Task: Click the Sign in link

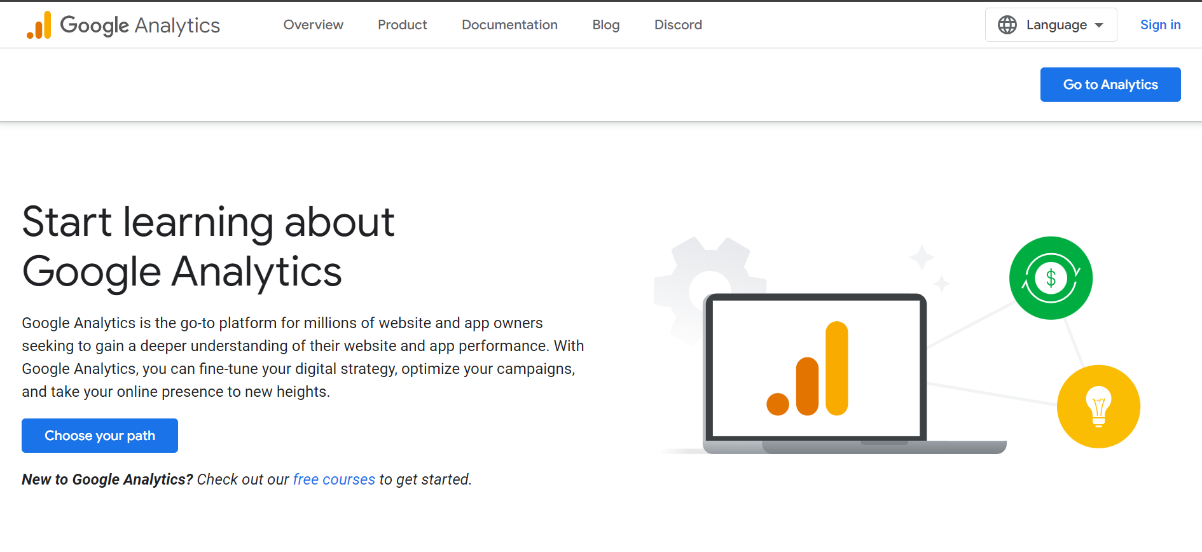Action: point(1160,25)
